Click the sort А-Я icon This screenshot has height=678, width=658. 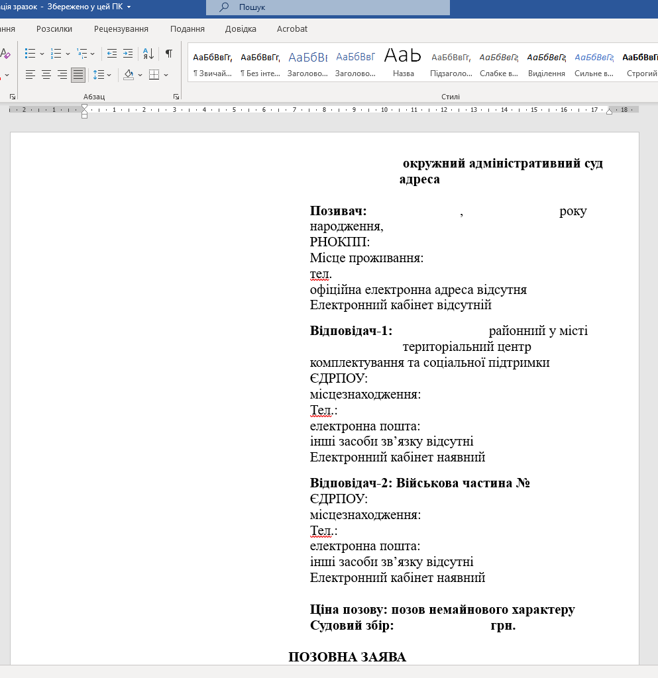pyautogui.click(x=148, y=54)
